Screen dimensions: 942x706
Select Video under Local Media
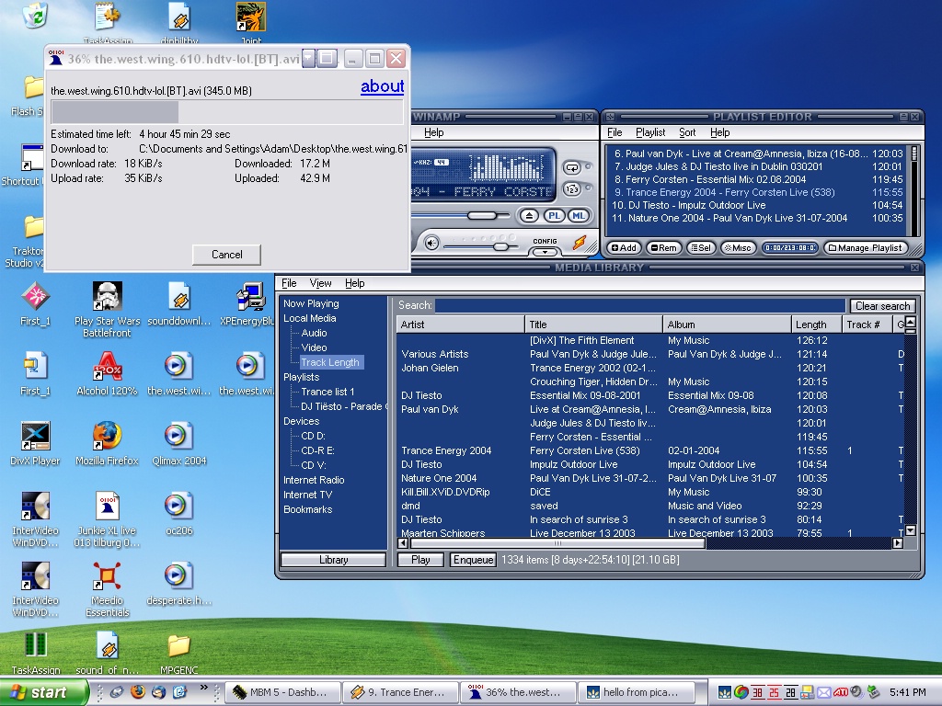[x=315, y=347]
